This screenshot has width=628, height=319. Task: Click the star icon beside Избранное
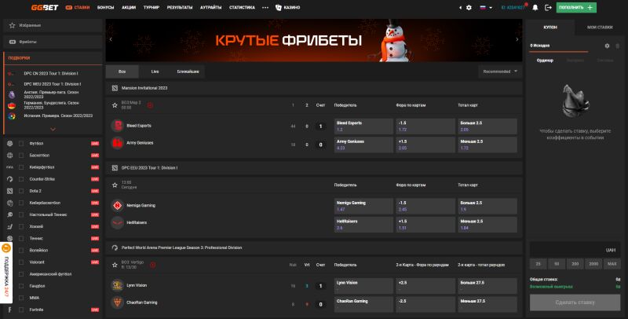pos(12,25)
